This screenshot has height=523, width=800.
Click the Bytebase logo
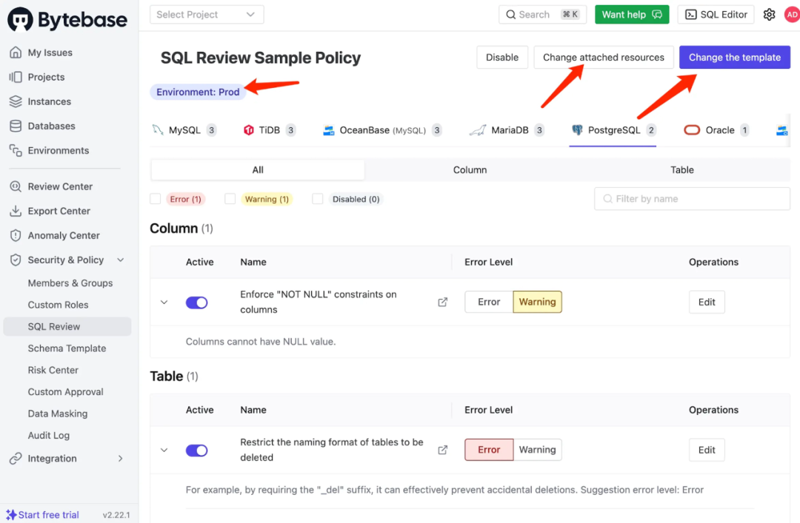point(67,19)
